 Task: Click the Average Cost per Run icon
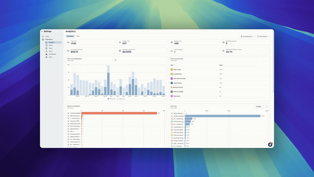coord(120,51)
